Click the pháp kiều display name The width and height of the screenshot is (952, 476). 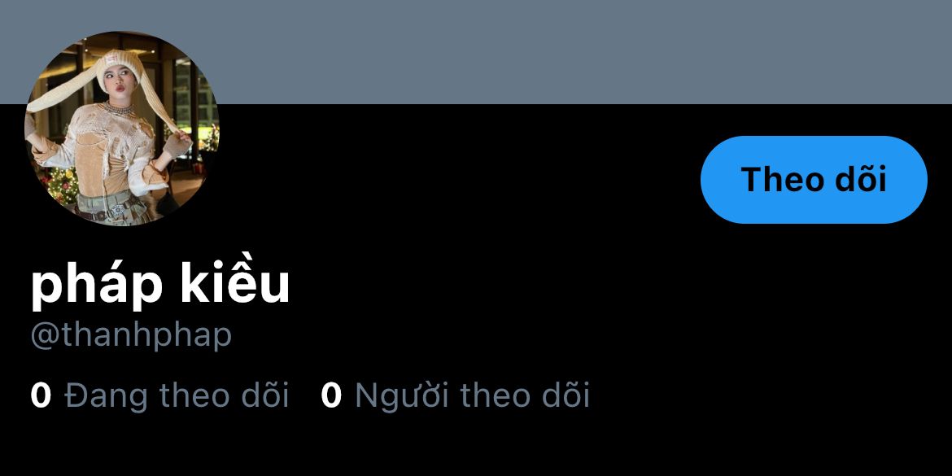tap(159, 284)
